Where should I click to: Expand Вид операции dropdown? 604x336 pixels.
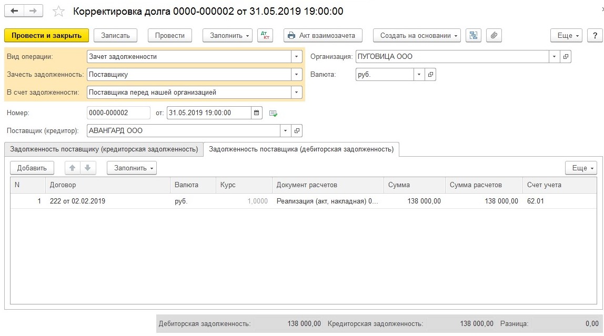click(x=297, y=56)
